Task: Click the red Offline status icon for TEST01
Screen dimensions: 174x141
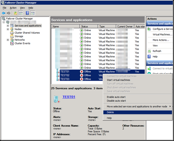Action: tap(81, 72)
